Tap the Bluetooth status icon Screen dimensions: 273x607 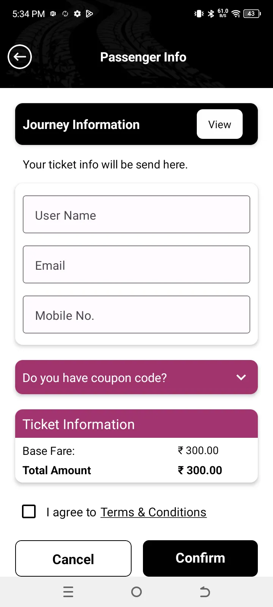(x=211, y=14)
